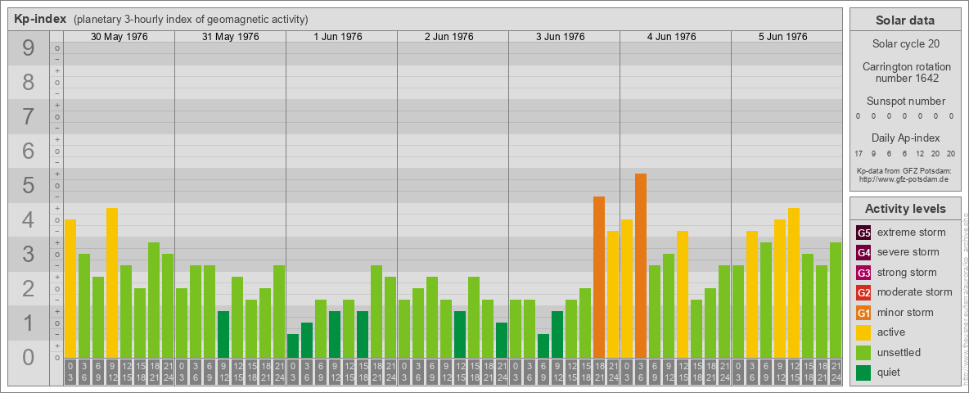Click the yellow bar on 5 Jun 12-15h
Screen dimensions: 969x393
coord(794,283)
